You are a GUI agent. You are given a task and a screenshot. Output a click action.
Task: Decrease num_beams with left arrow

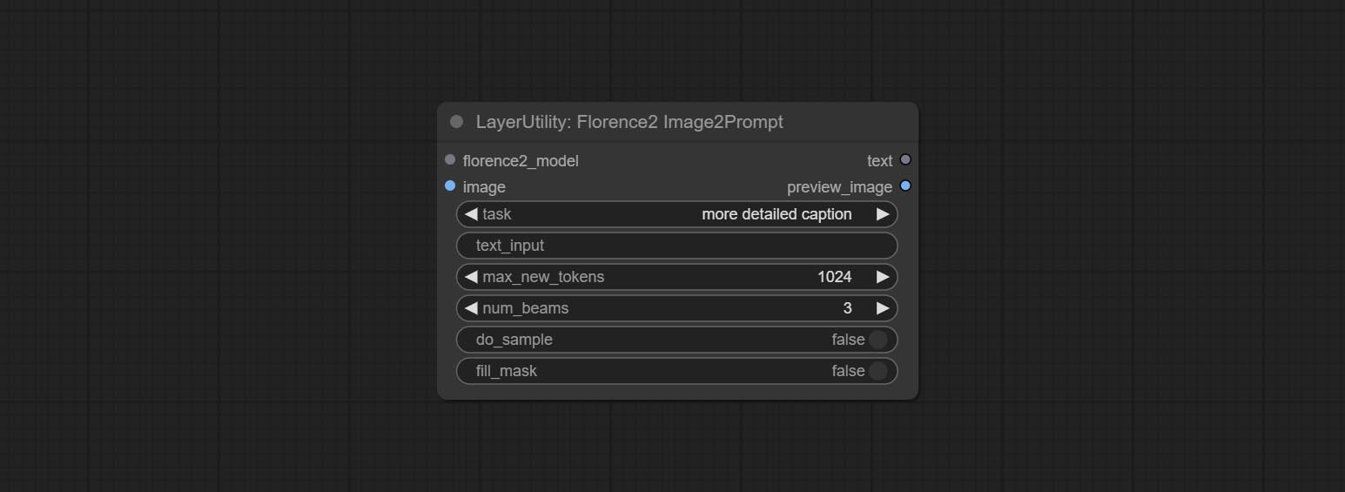pos(471,308)
